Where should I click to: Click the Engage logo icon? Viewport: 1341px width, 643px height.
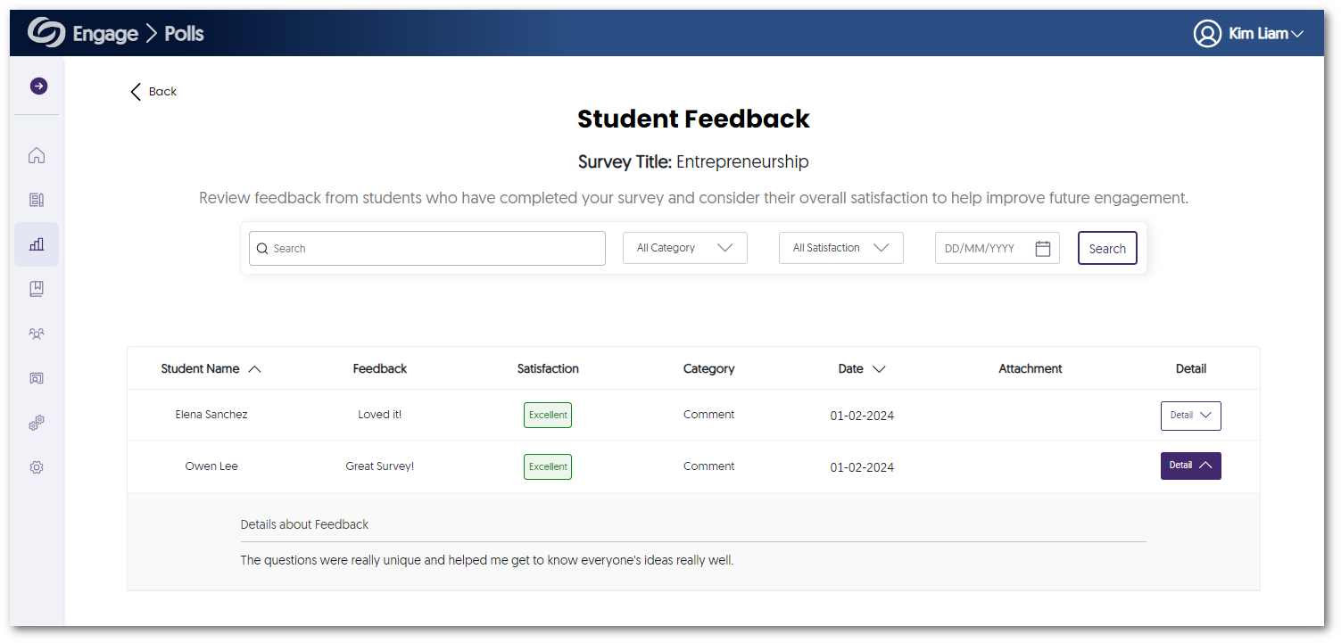46,33
